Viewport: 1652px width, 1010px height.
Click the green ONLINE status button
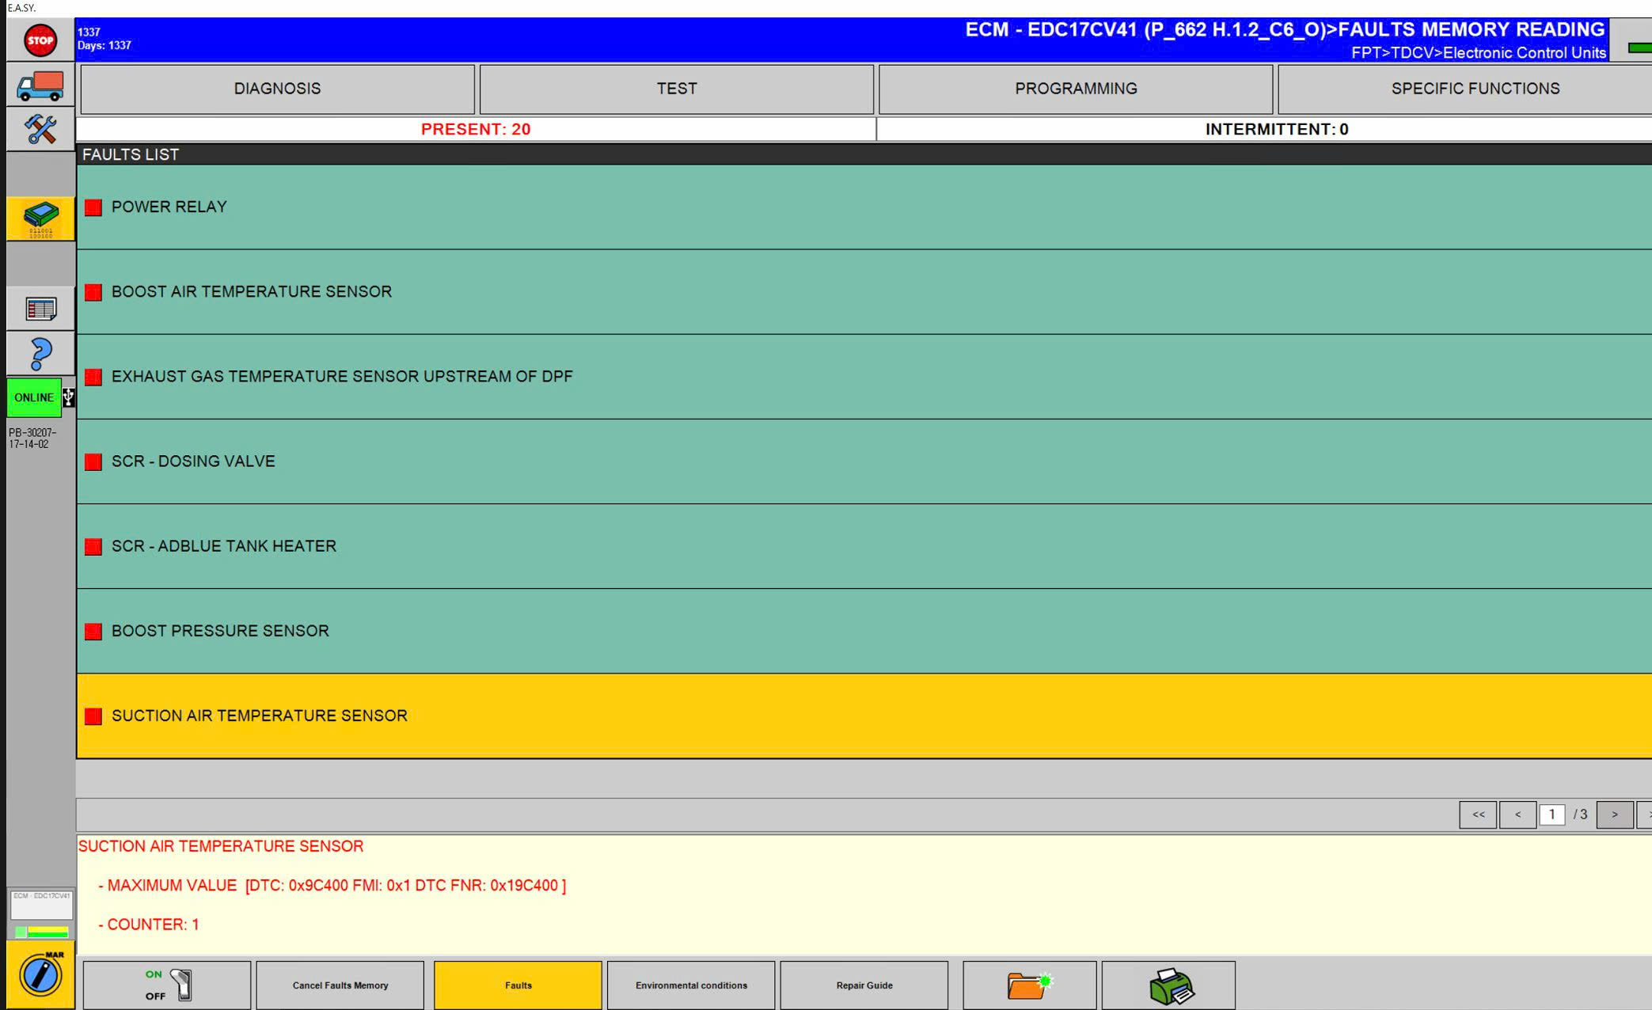click(x=32, y=397)
